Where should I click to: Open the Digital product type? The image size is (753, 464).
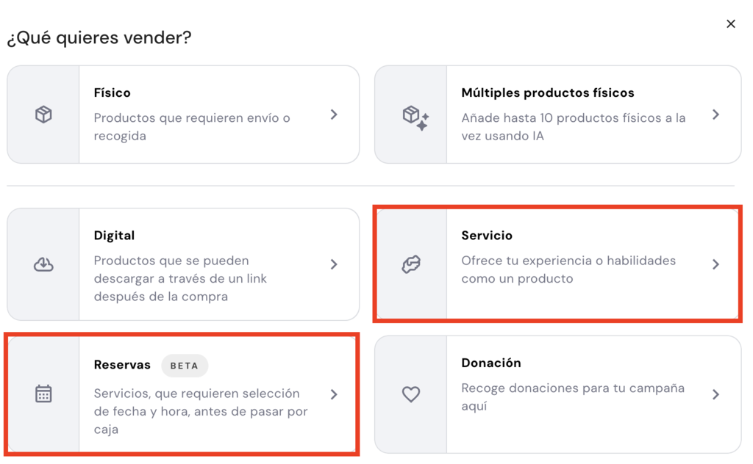184,264
